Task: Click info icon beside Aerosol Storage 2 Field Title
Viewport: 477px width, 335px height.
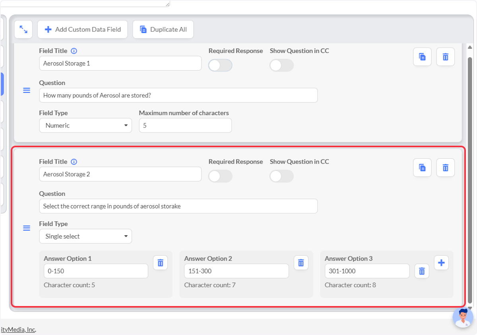Action: [x=74, y=162]
